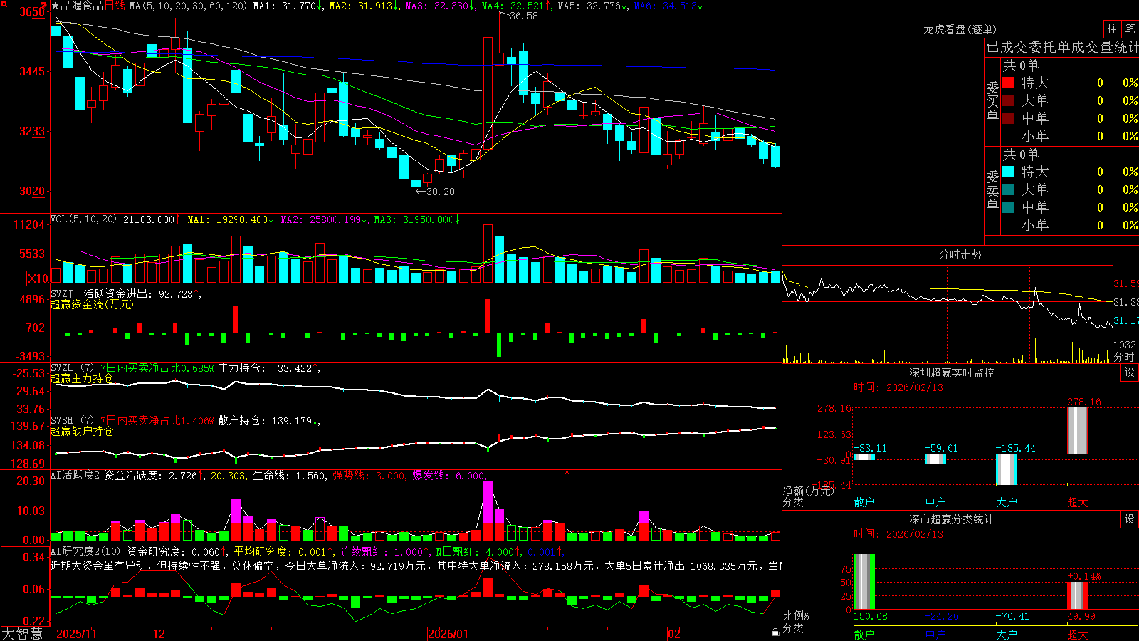This screenshot has height=641, width=1139.
Task: Select 大户 category in 深市超赢分类统计
Action: click(1007, 635)
